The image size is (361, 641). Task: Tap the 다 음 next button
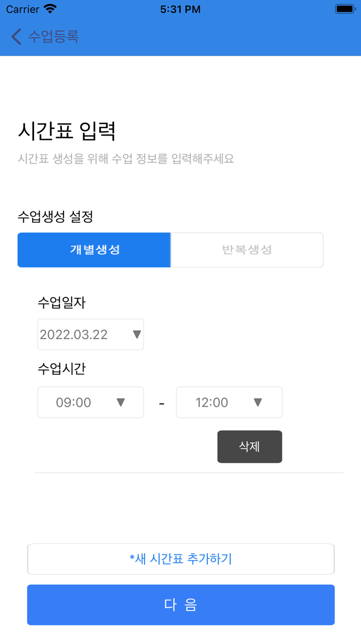click(x=180, y=605)
